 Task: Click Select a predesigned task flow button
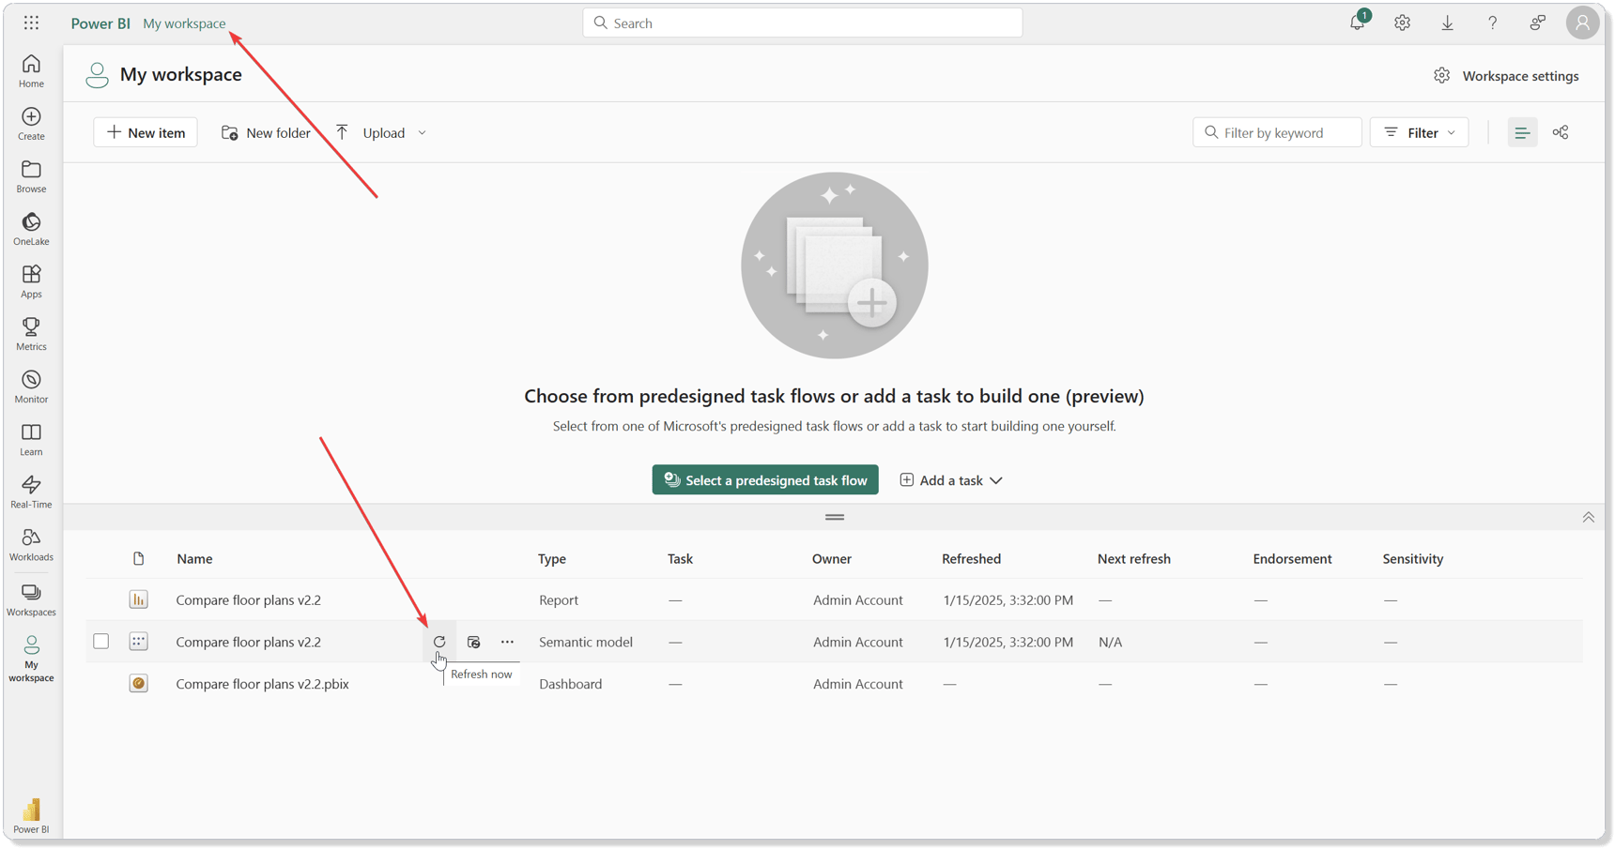click(765, 480)
